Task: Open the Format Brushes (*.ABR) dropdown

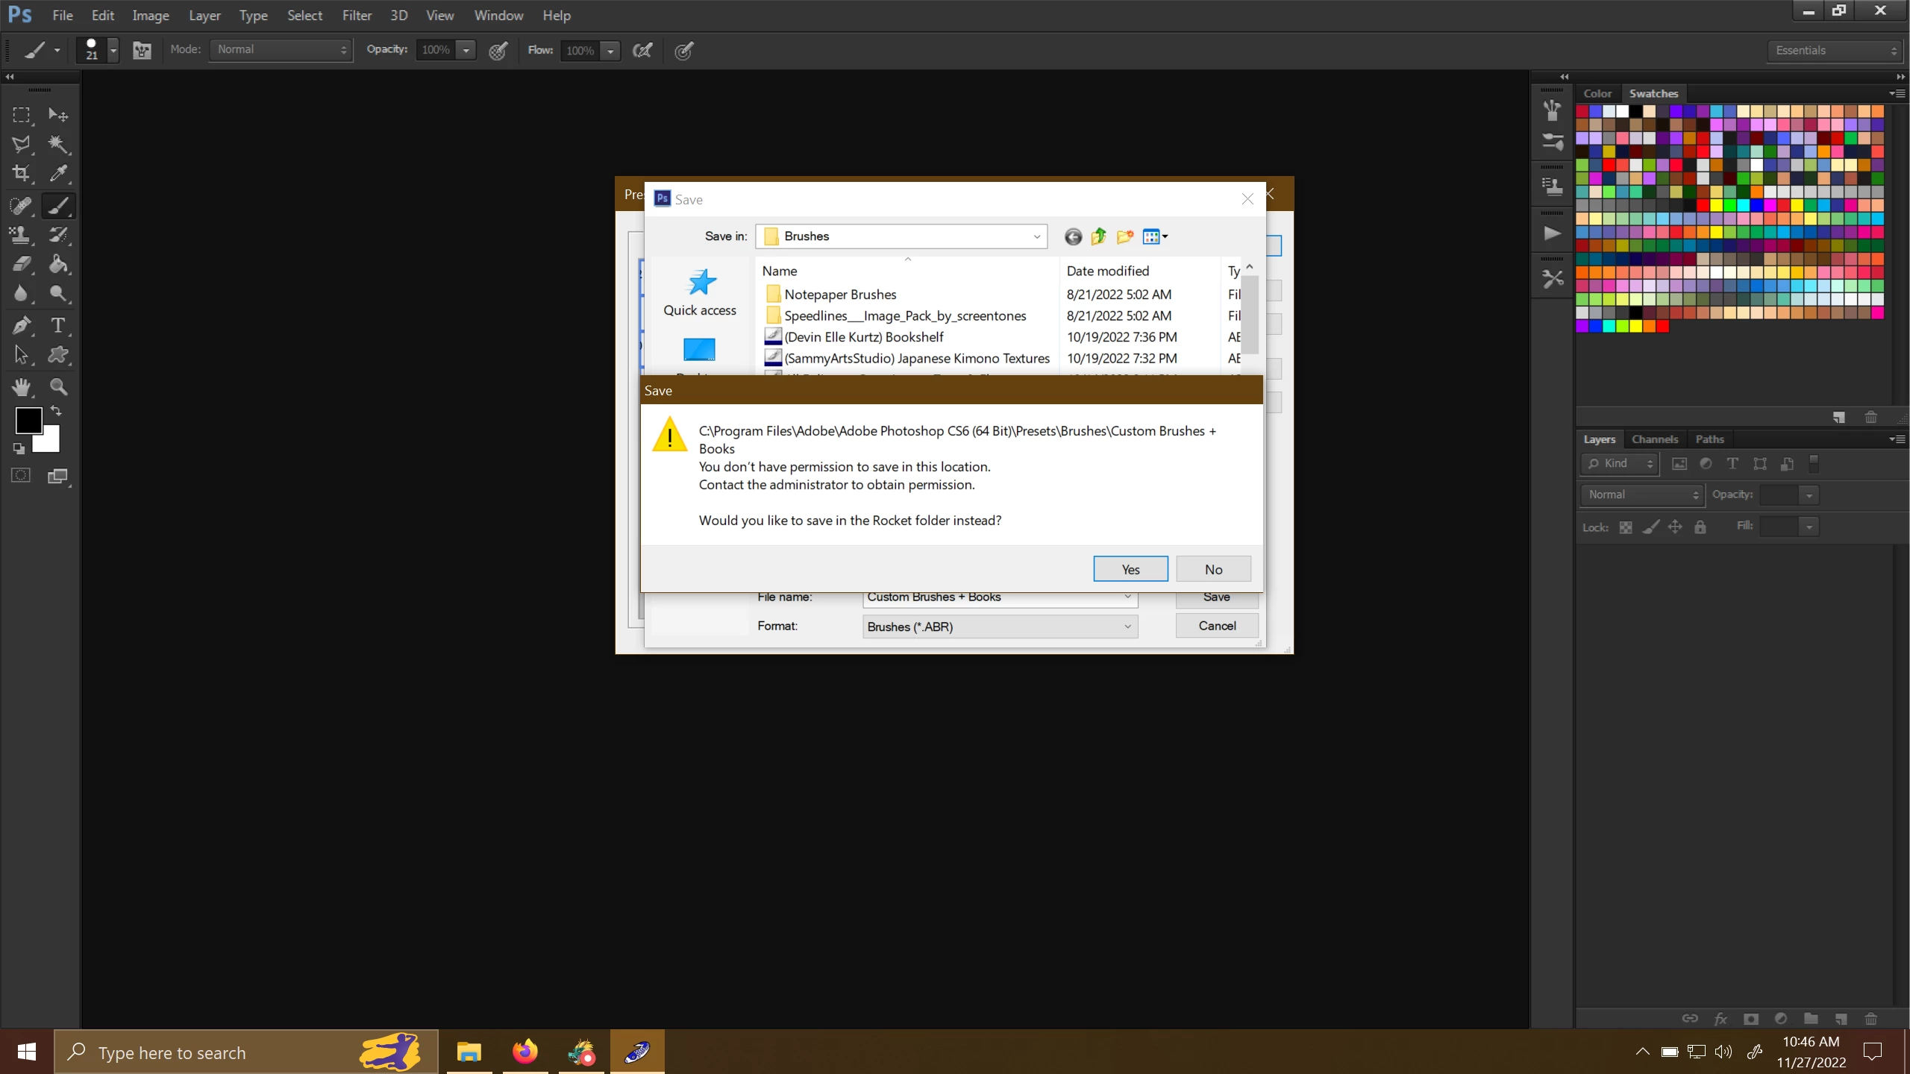Action: [1127, 626]
